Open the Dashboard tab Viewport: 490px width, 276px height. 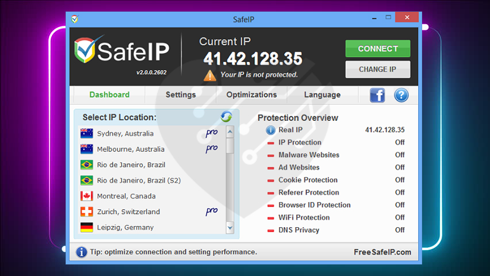109,95
